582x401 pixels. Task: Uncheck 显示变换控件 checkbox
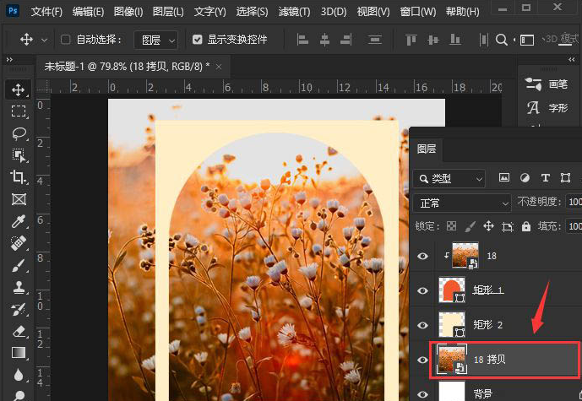click(198, 40)
